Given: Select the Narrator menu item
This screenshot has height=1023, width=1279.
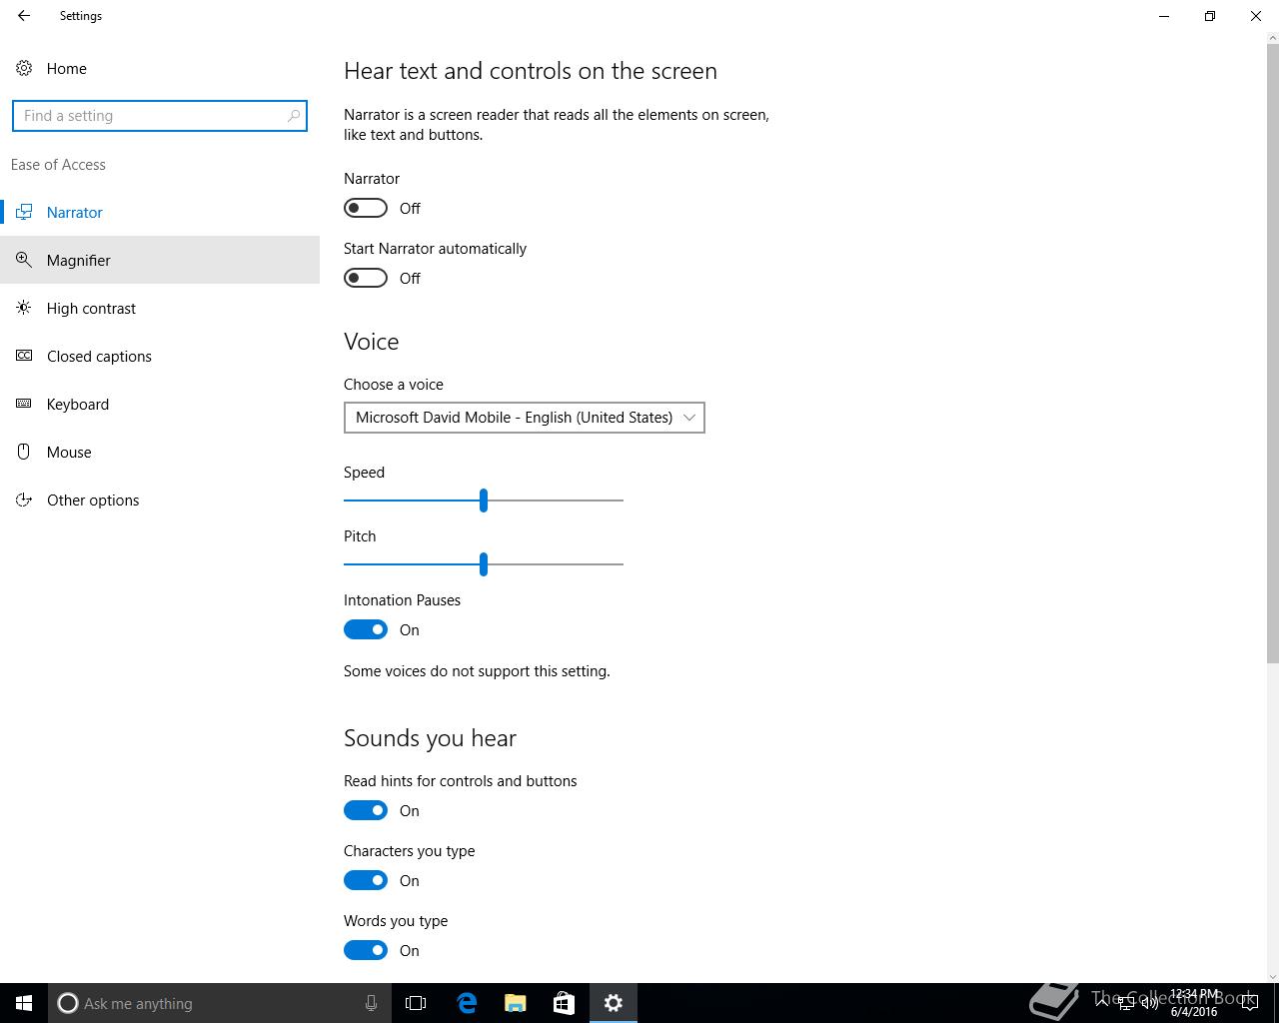Looking at the screenshot, I should click(160, 212).
